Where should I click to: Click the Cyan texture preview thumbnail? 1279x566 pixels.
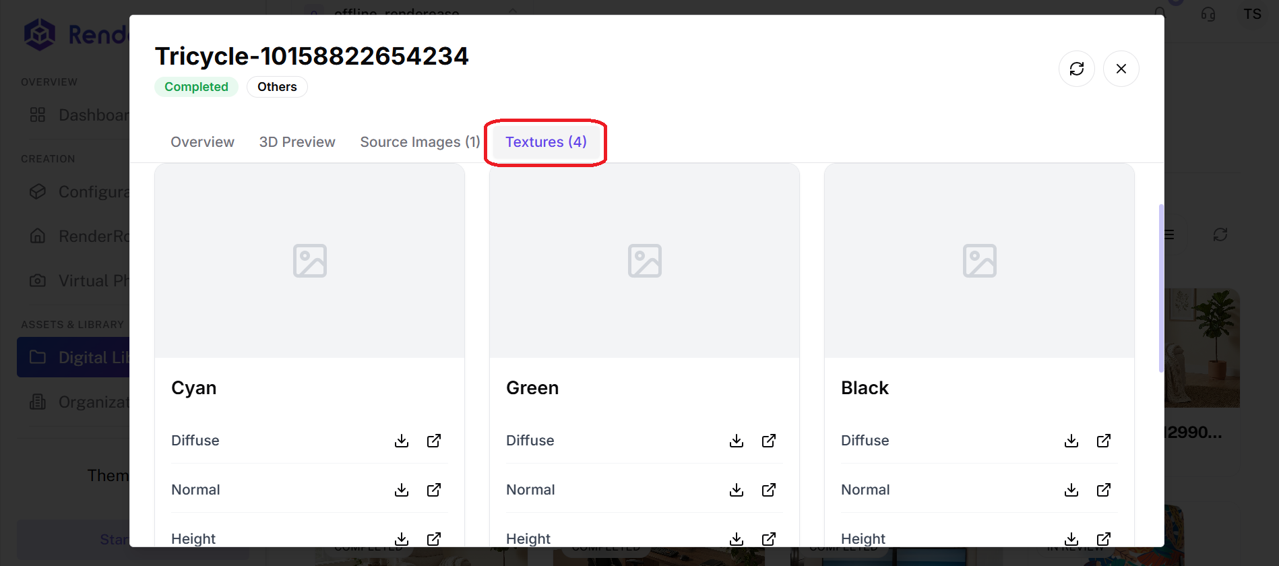pos(310,261)
